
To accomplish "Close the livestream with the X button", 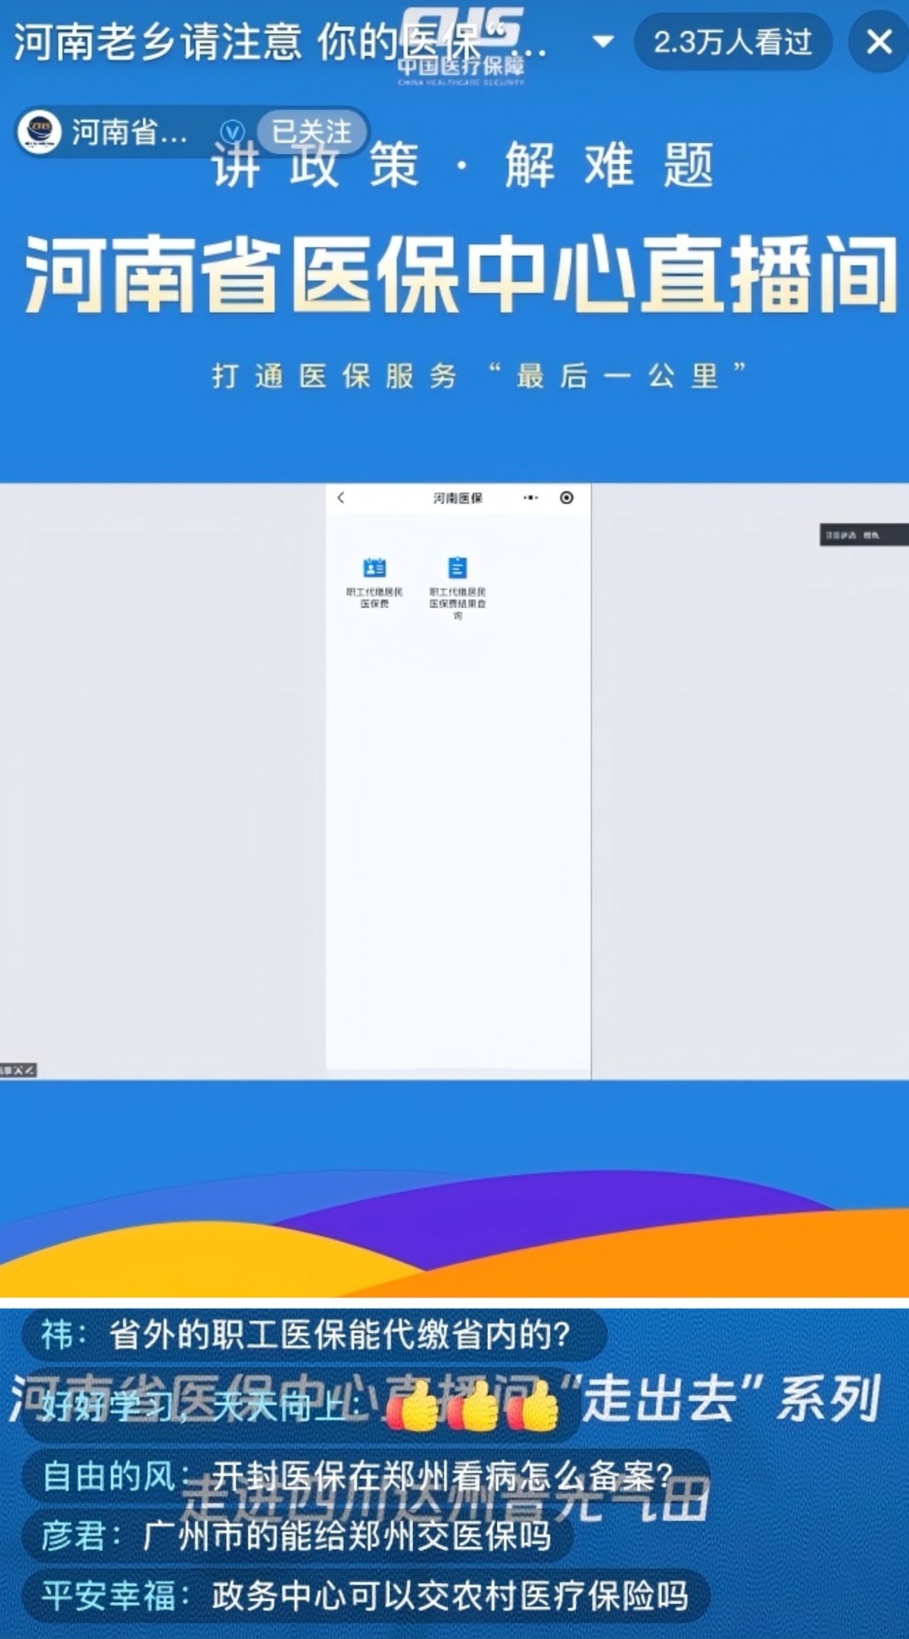I will click(x=879, y=42).
